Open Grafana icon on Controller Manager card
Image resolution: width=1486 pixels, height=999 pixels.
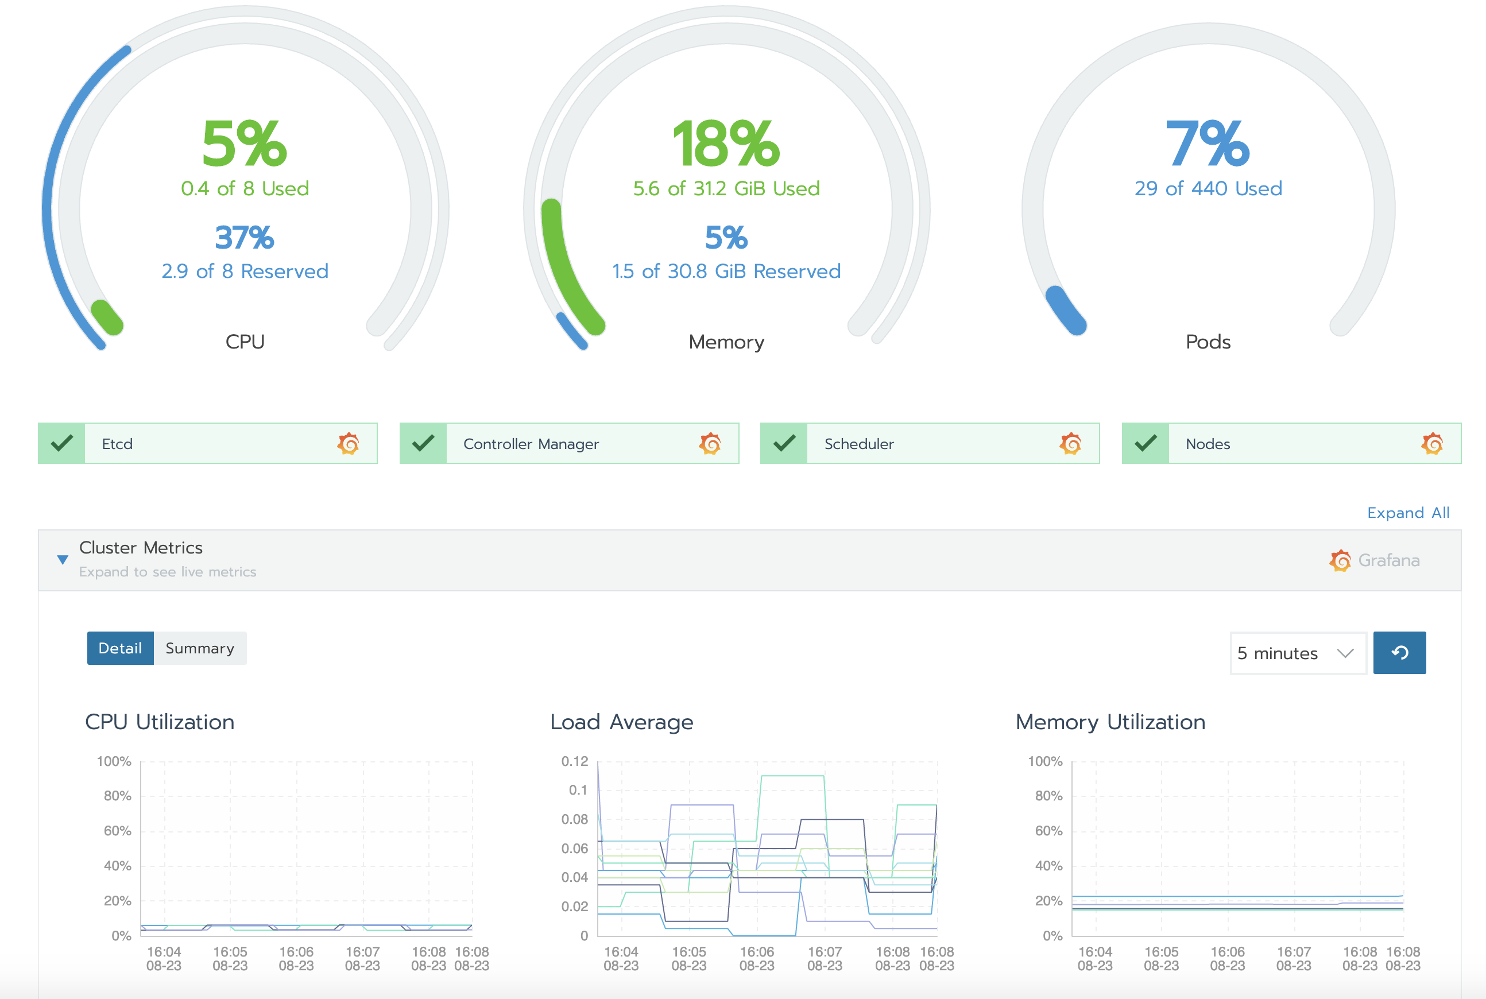click(x=710, y=443)
